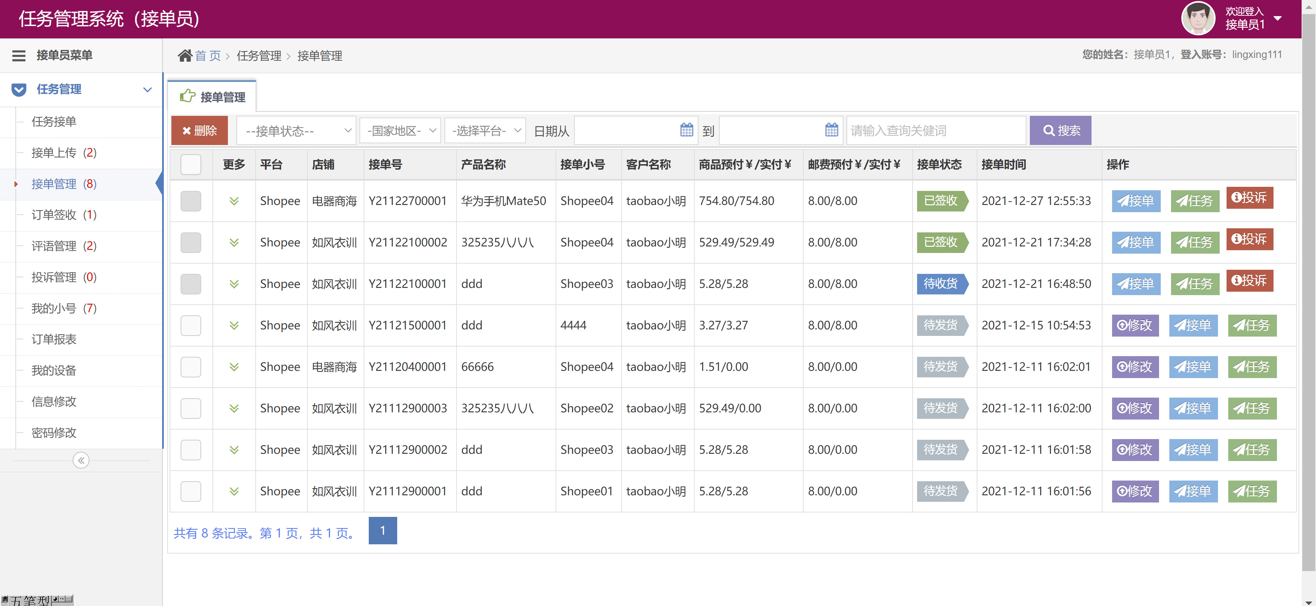Tick the checkbox for order Y21112900002
The height and width of the screenshot is (606, 1316).
[x=191, y=450]
